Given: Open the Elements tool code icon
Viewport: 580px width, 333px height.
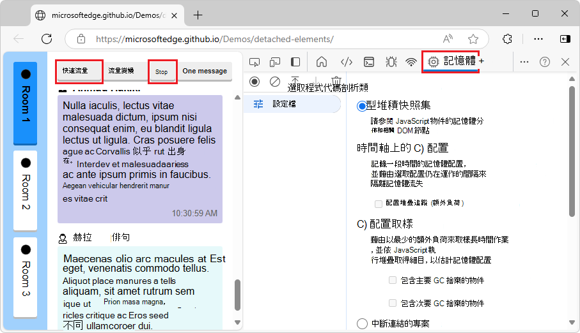Looking at the screenshot, I should (x=346, y=62).
